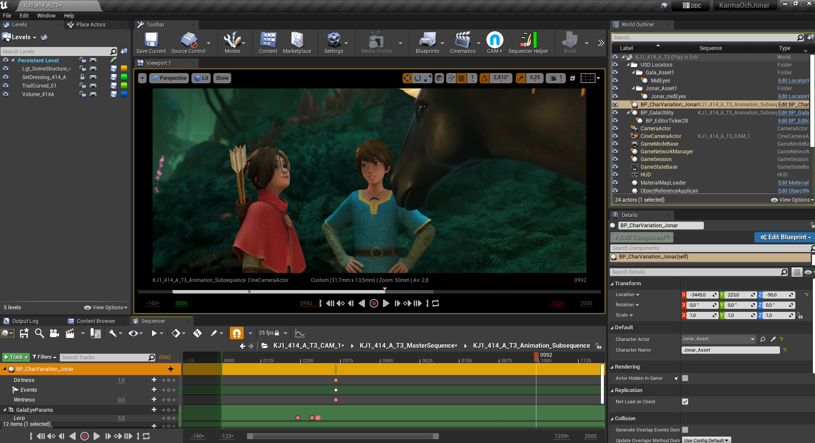The height and width of the screenshot is (443, 815).
Task: Open the Window menu
Action: (46, 16)
